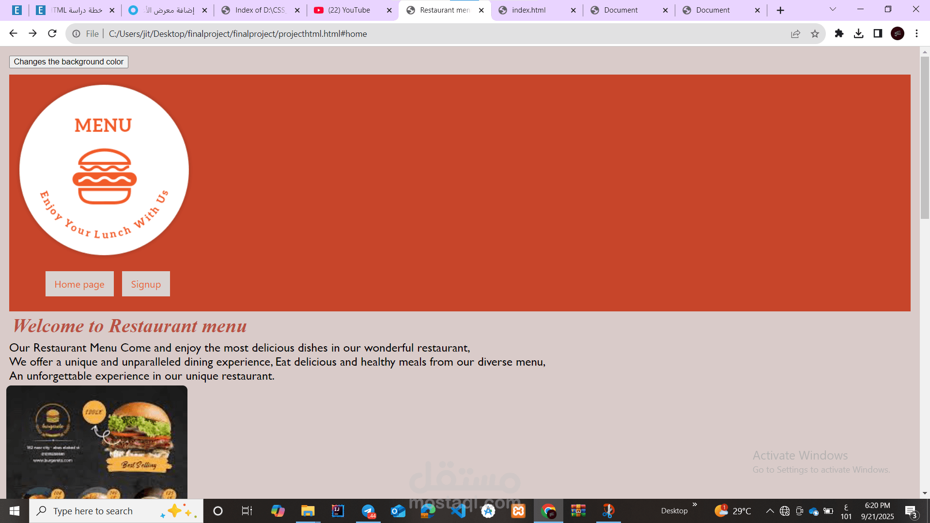This screenshot has height=523, width=930.
Task: Expand the Desktop toolbar chevron
Action: click(x=695, y=505)
